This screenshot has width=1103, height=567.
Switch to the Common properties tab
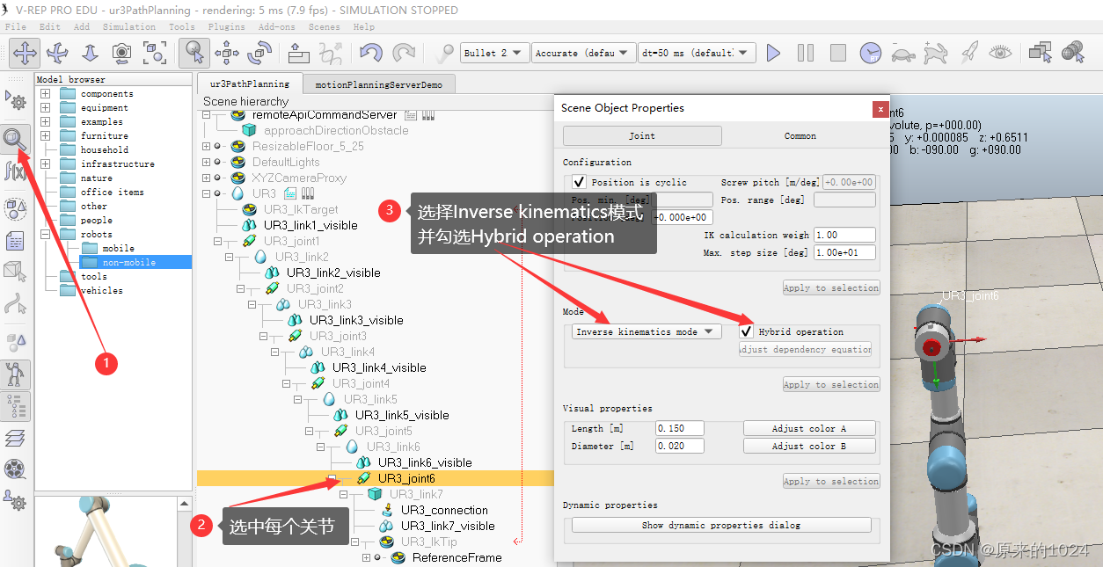pos(800,136)
